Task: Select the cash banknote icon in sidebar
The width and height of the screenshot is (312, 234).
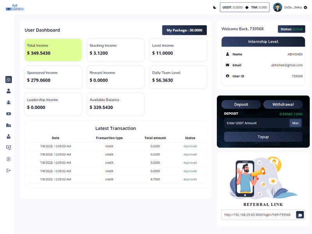Action: click(x=9, y=113)
